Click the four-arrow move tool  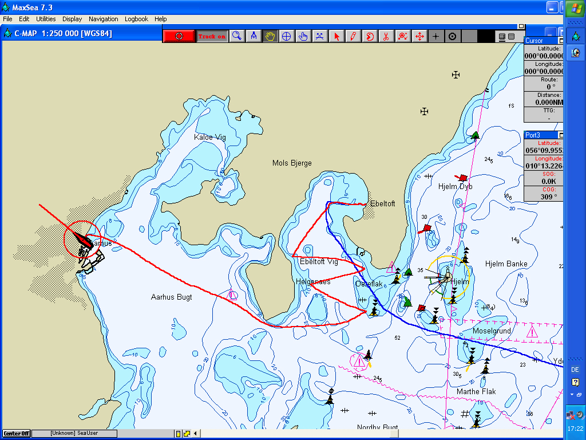click(419, 36)
